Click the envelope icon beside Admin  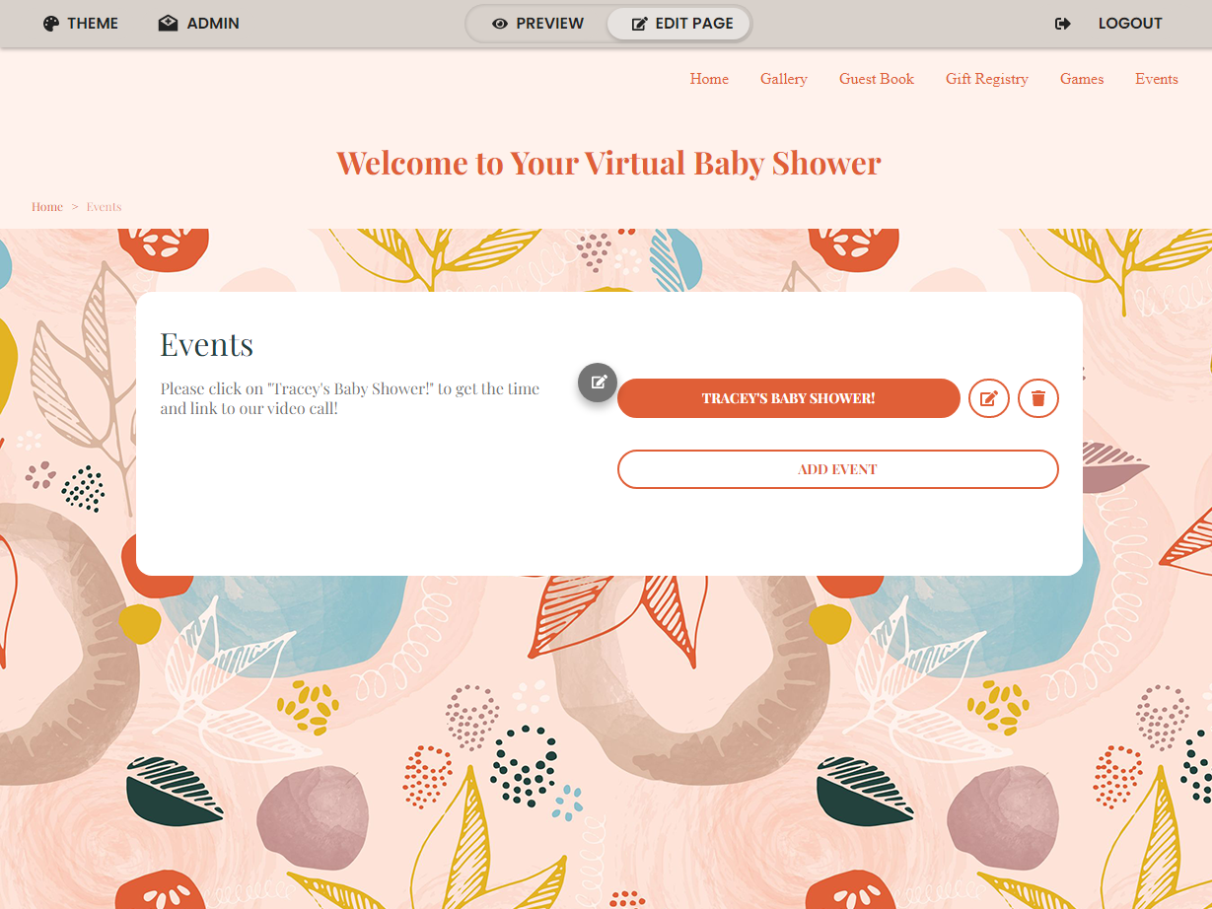click(x=168, y=24)
